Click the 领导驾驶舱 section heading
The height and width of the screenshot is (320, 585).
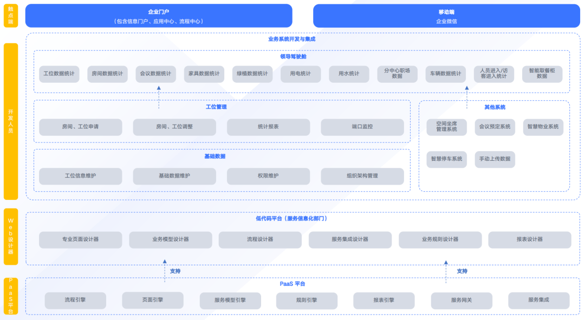(293, 57)
